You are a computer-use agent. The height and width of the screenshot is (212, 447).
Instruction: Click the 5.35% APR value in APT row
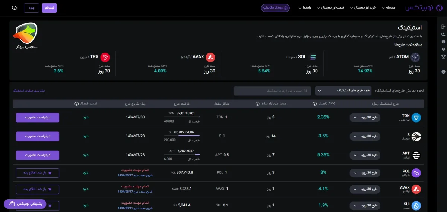323,154
